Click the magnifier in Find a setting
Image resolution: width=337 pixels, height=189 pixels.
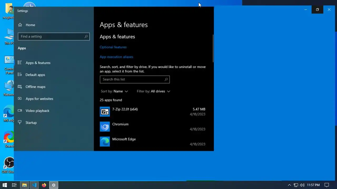[x=86, y=36]
